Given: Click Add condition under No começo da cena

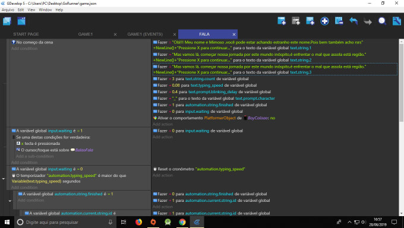Looking at the screenshot, I should click(24, 49).
